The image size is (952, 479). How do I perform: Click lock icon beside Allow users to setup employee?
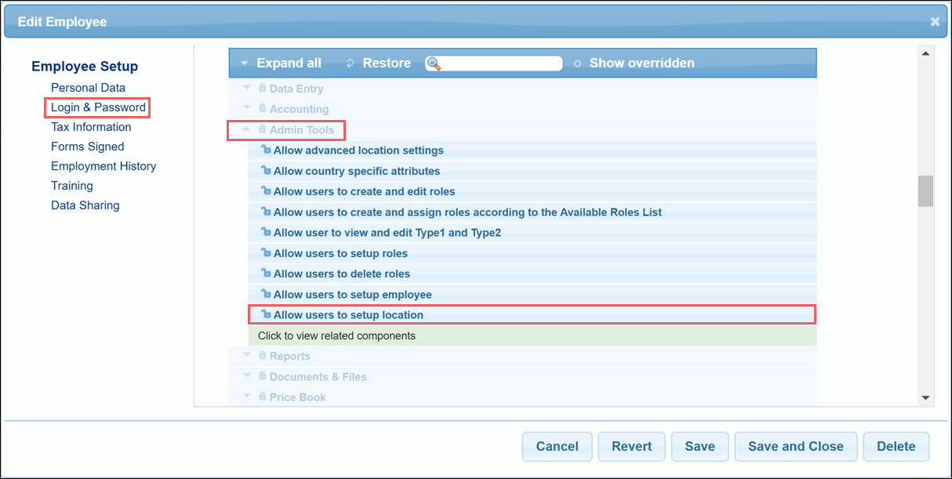click(x=265, y=295)
